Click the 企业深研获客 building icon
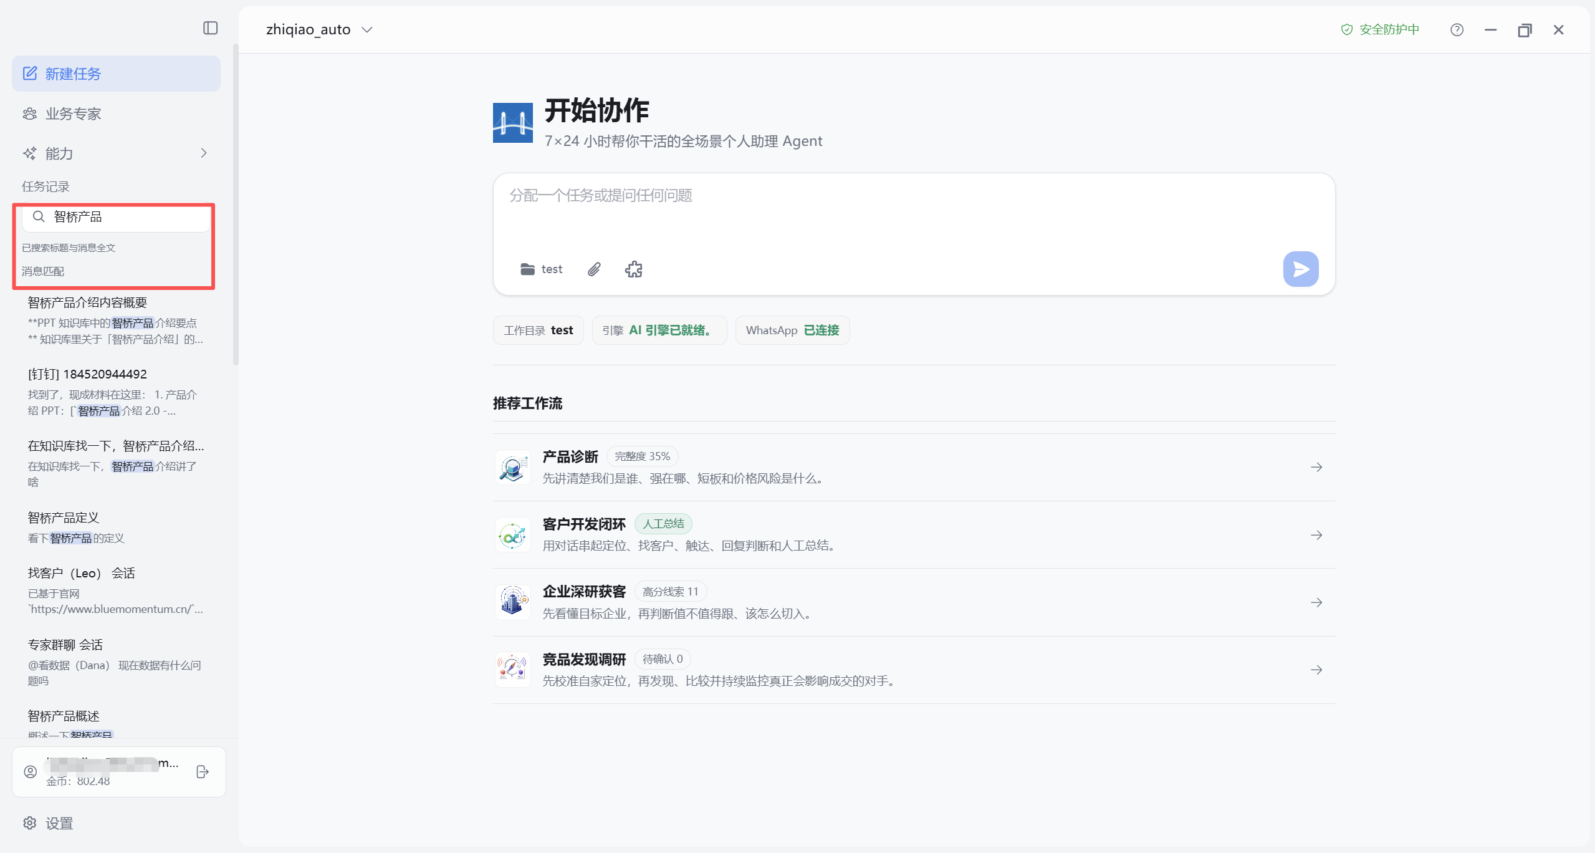 tap(513, 602)
